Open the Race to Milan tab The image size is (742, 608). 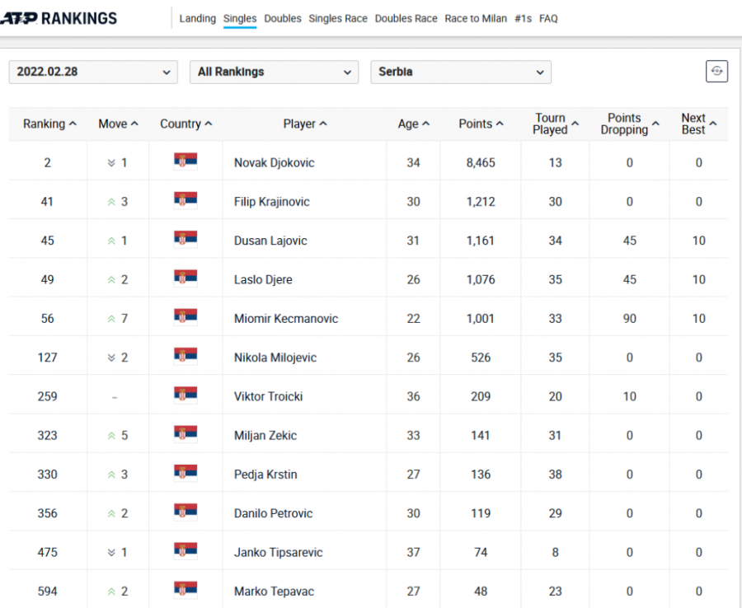[476, 18]
